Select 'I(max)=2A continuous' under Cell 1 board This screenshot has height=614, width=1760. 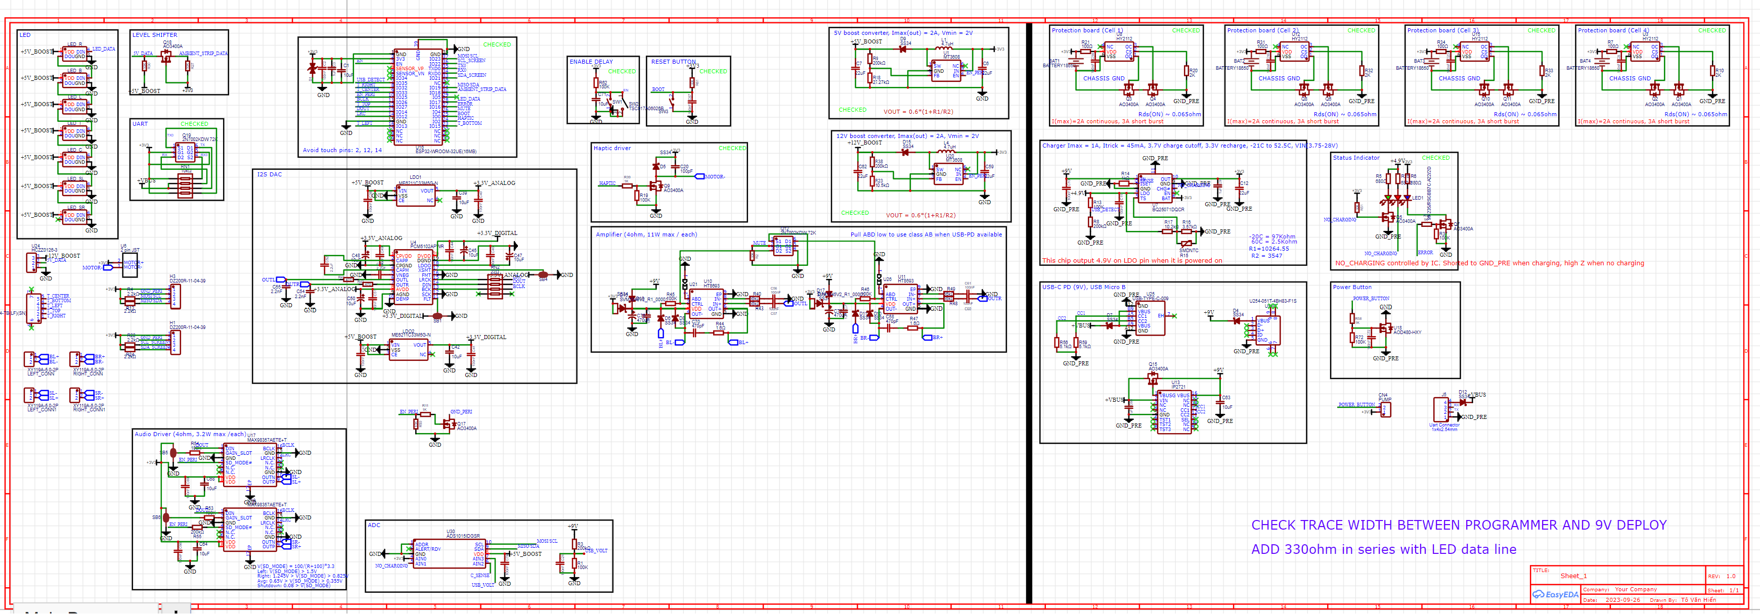(x=1108, y=122)
